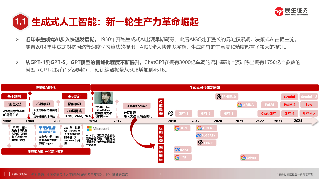Click the 仅编码器 vertical label
This screenshot has height=179, width=319.
click(161, 134)
